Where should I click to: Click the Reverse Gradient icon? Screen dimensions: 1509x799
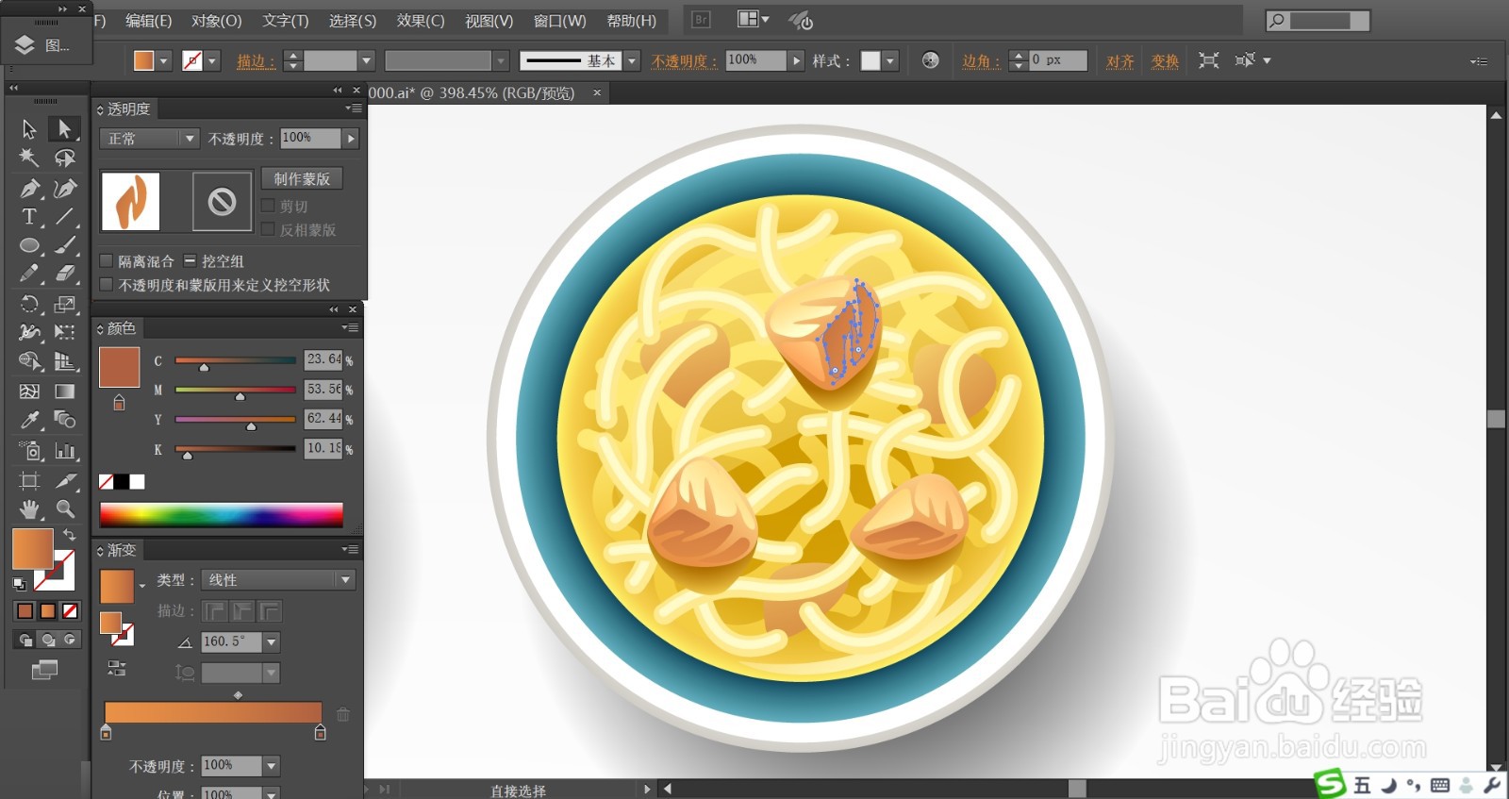pyautogui.click(x=117, y=669)
